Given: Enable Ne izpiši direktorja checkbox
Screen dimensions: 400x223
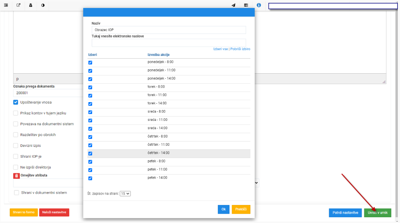Looking at the screenshot, I should pos(16,167).
